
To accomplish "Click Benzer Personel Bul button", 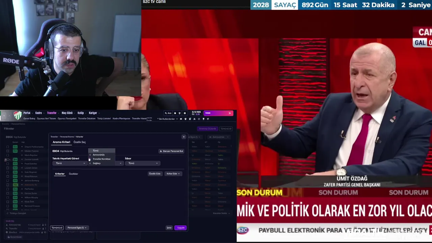I will [x=171, y=151].
